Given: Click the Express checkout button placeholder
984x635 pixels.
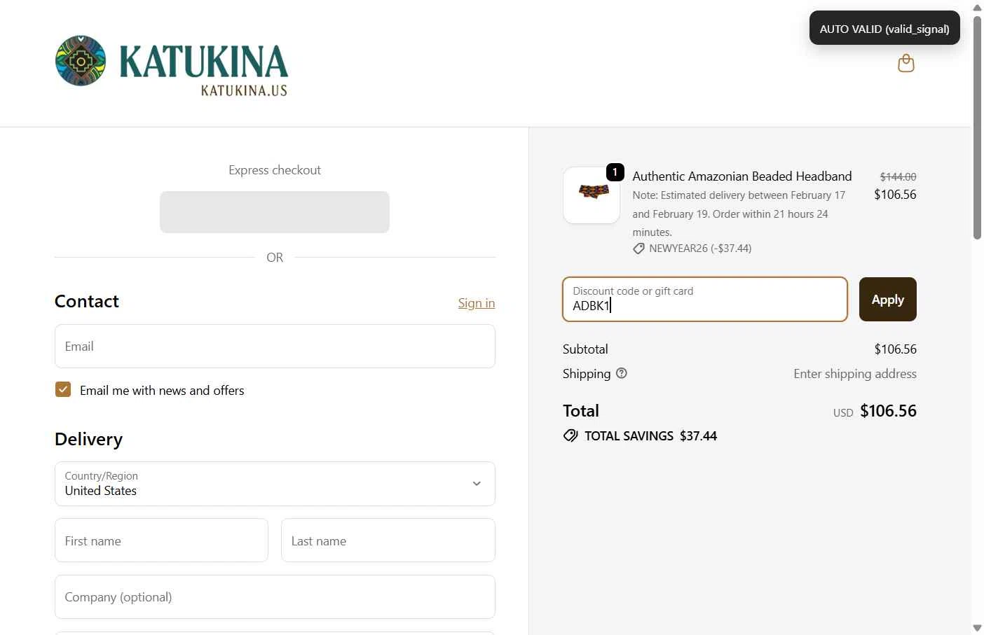Looking at the screenshot, I should point(275,212).
